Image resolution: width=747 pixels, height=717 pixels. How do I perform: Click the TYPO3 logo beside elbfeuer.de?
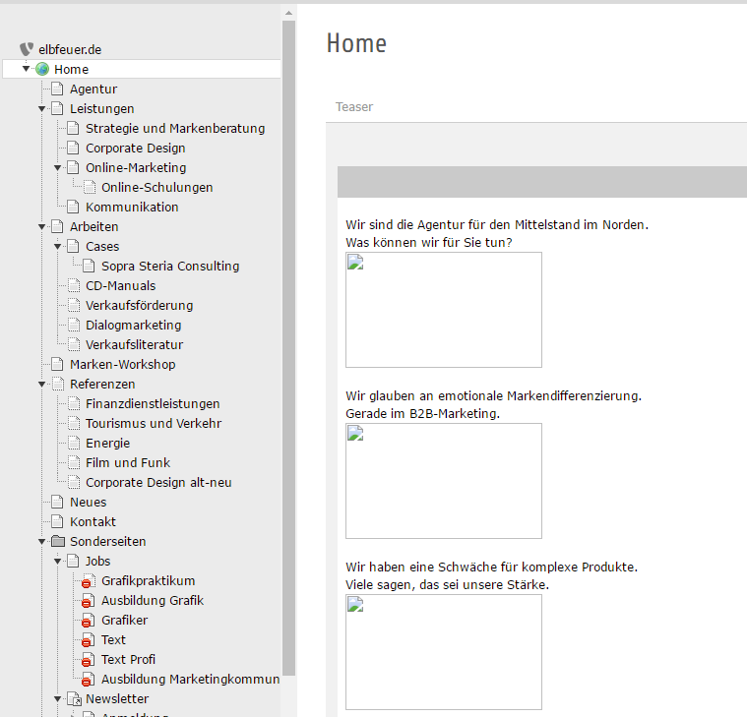point(27,49)
